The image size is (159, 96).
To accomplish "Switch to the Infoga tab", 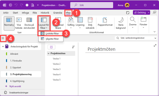I will tap(25, 13).
